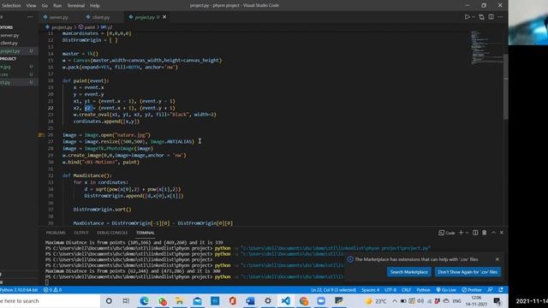Show the Problems panel tab

click(56, 233)
